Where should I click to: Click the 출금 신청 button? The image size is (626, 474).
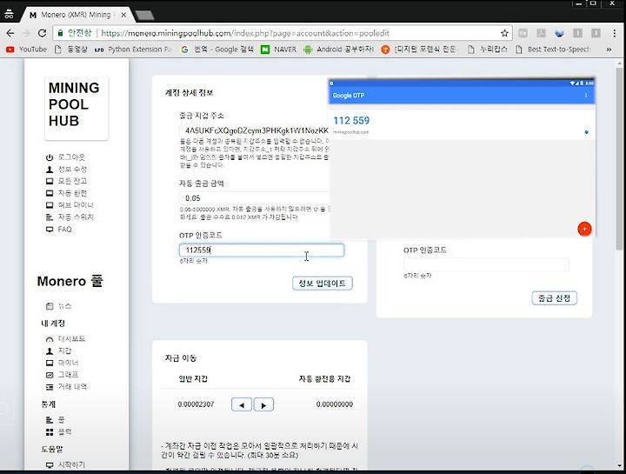click(x=554, y=298)
